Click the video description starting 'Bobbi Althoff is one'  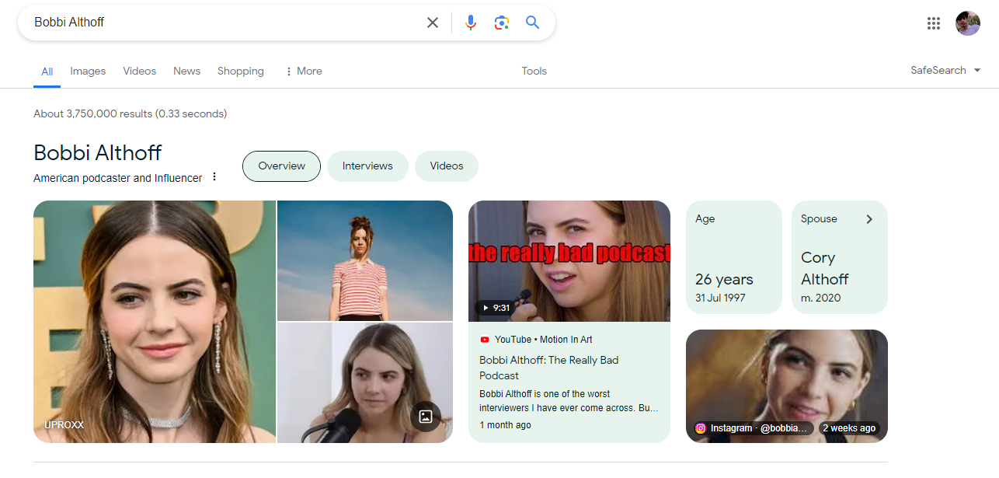coord(569,401)
